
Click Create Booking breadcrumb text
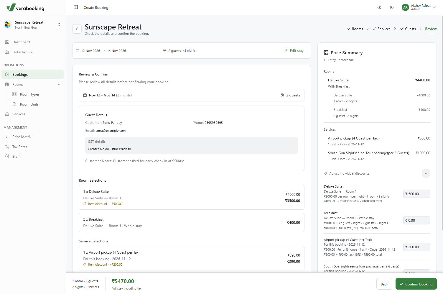[x=96, y=8]
